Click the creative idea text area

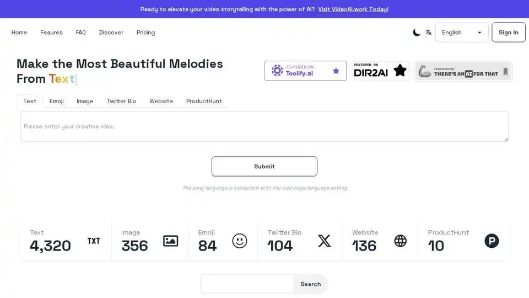point(264,126)
